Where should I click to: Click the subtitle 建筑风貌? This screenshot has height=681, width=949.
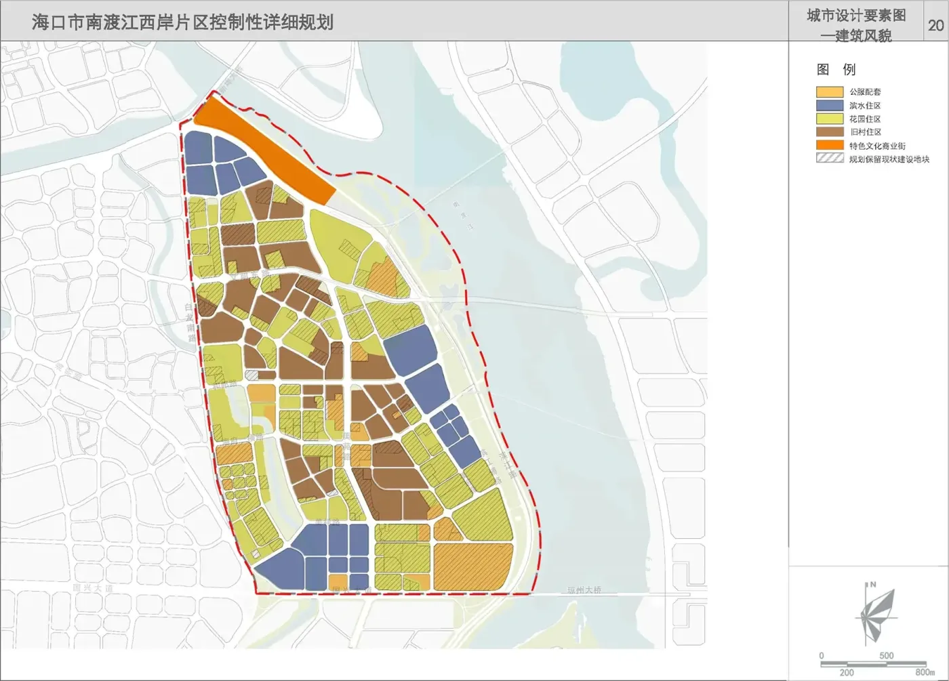[864, 35]
